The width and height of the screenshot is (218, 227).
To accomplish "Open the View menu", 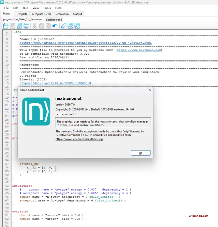I will pos(35,8).
